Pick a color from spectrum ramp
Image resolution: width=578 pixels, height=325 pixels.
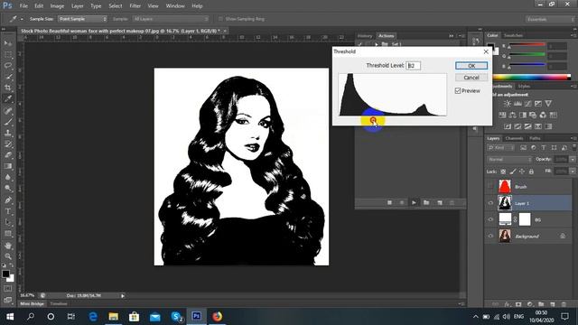click(532, 77)
